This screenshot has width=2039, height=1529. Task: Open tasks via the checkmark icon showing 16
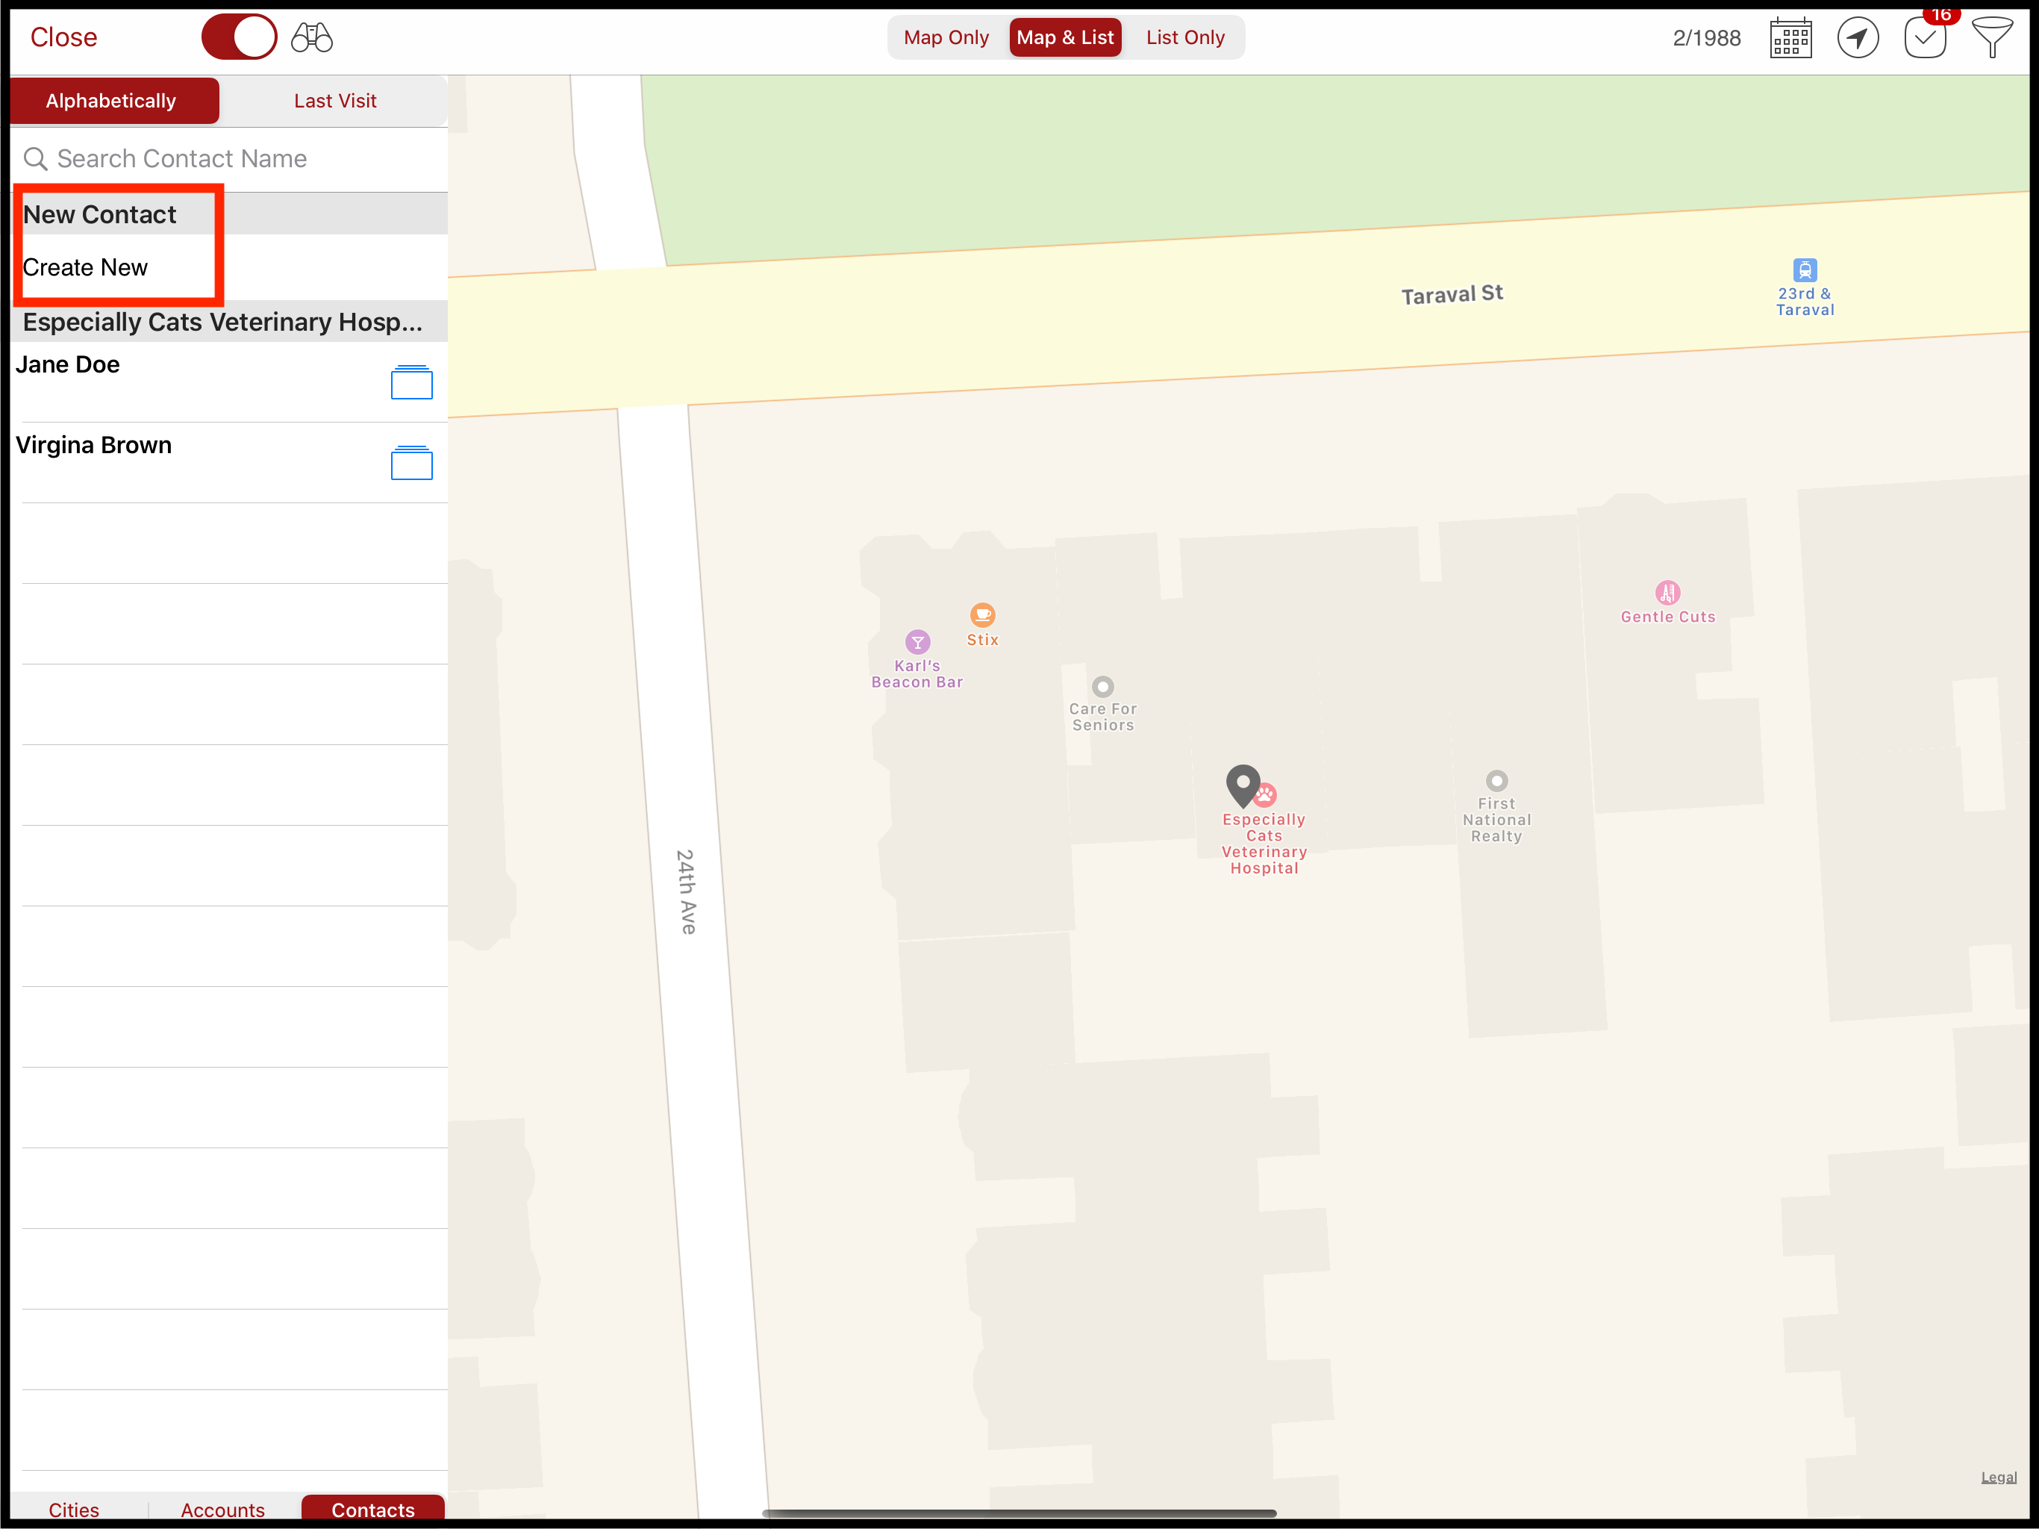point(1925,37)
